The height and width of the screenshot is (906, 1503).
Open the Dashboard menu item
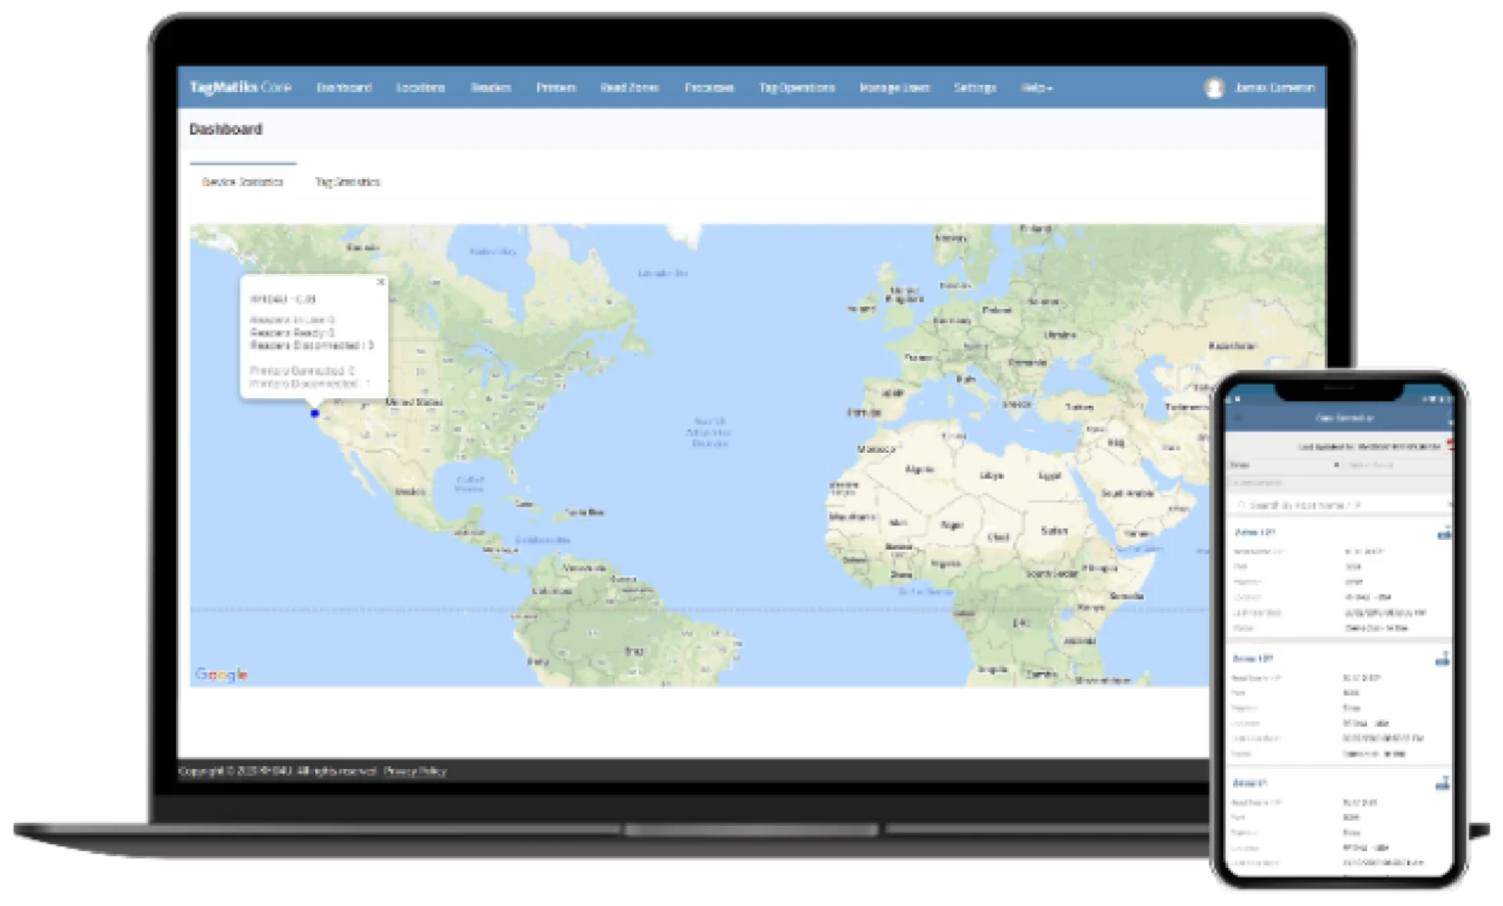point(343,88)
